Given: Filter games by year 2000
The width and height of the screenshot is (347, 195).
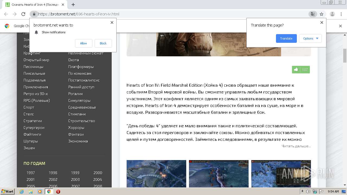Looking at the screenshot, I should tap(98, 173).
